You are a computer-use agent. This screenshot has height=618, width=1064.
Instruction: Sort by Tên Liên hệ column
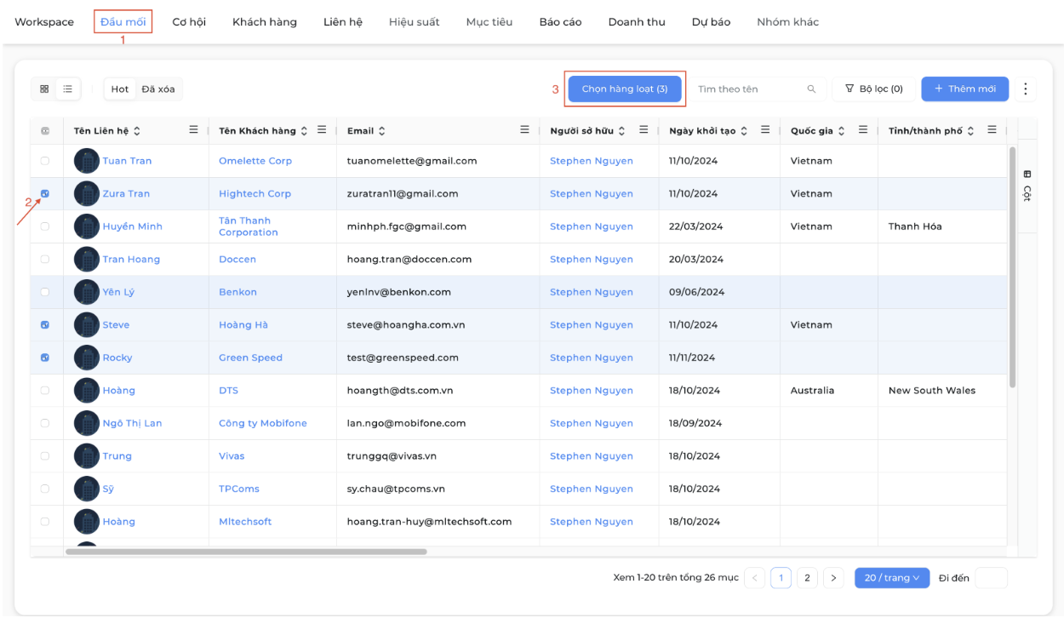[137, 131]
